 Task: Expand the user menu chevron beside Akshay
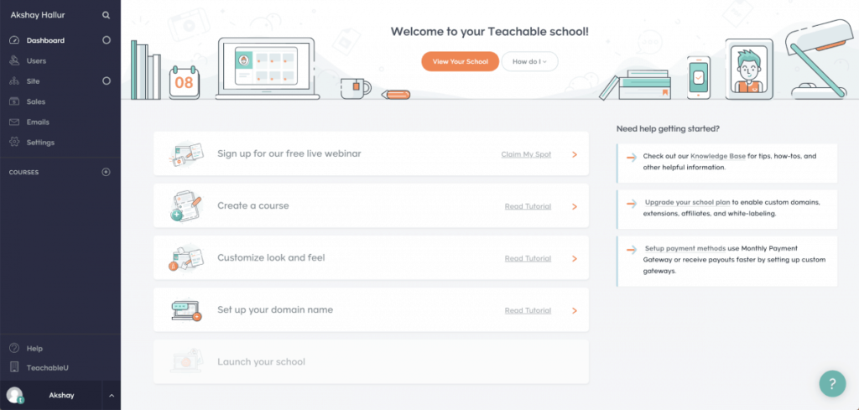[x=112, y=395]
